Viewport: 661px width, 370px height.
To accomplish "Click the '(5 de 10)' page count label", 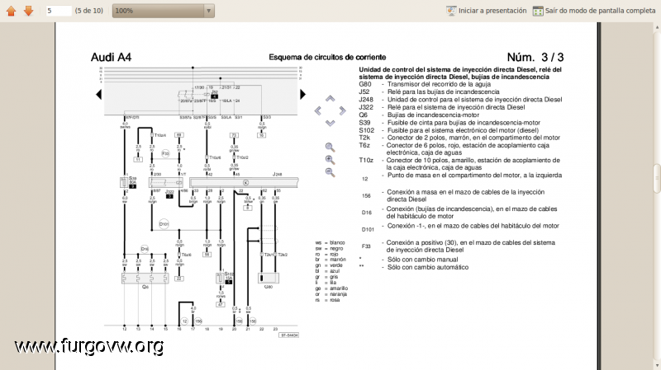I will [89, 11].
